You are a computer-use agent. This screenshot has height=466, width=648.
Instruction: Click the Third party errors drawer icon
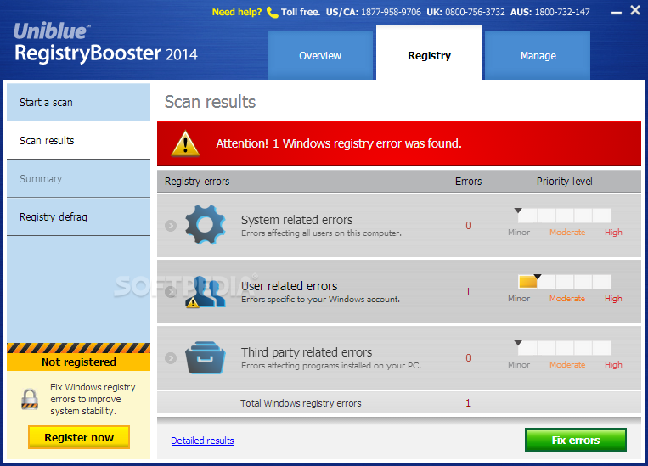point(206,357)
